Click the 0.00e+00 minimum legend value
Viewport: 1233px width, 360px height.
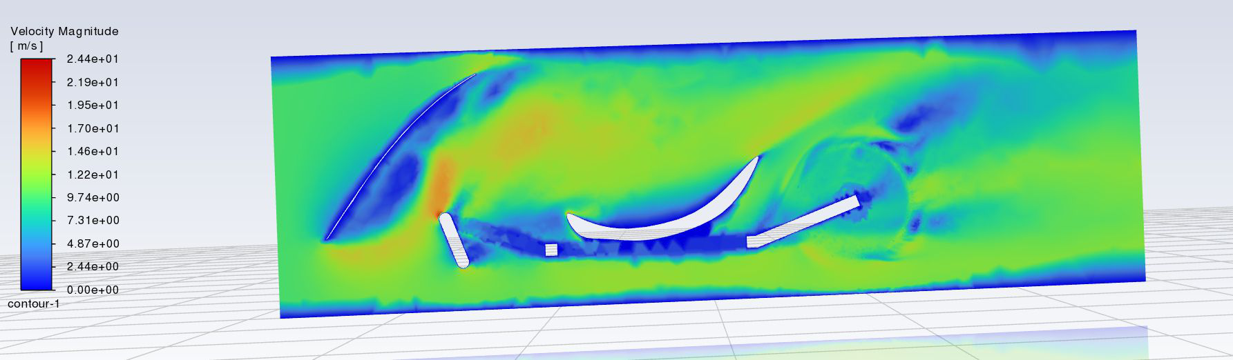click(x=93, y=290)
